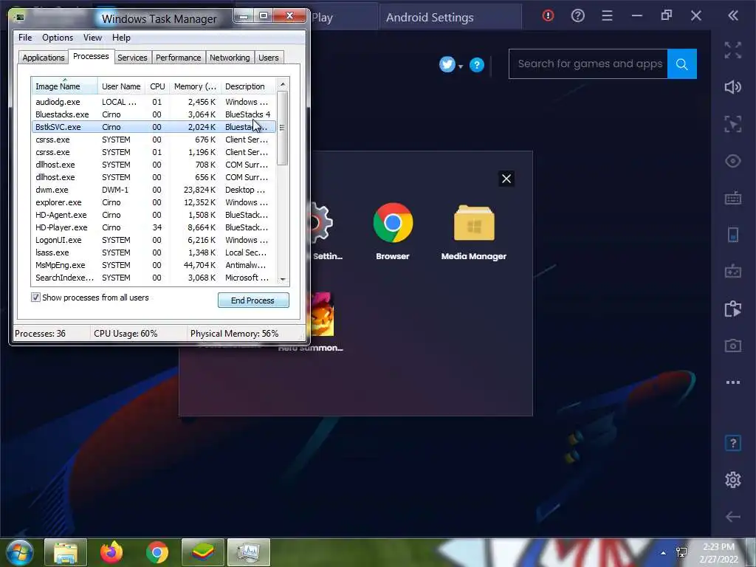756x567 pixels.
Task: Select the HD-Agent.exe process row
Action: point(154,215)
